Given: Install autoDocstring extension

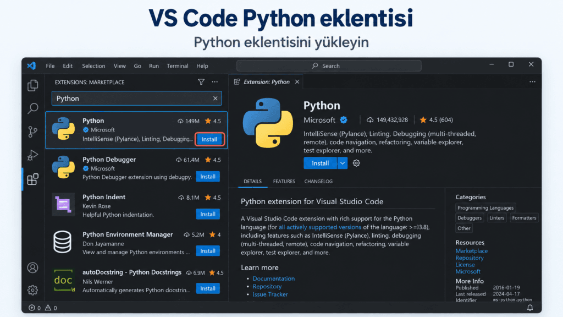Looking at the screenshot, I should pos(208,288).
